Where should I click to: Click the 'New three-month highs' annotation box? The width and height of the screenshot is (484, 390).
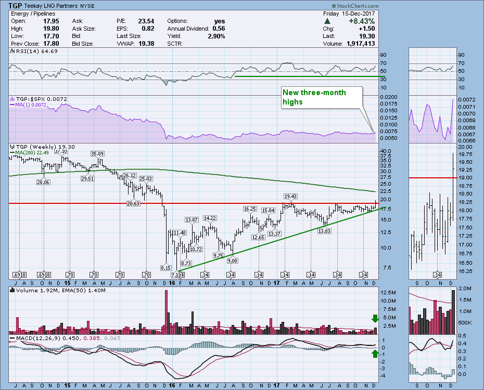(x=321, y=97)
